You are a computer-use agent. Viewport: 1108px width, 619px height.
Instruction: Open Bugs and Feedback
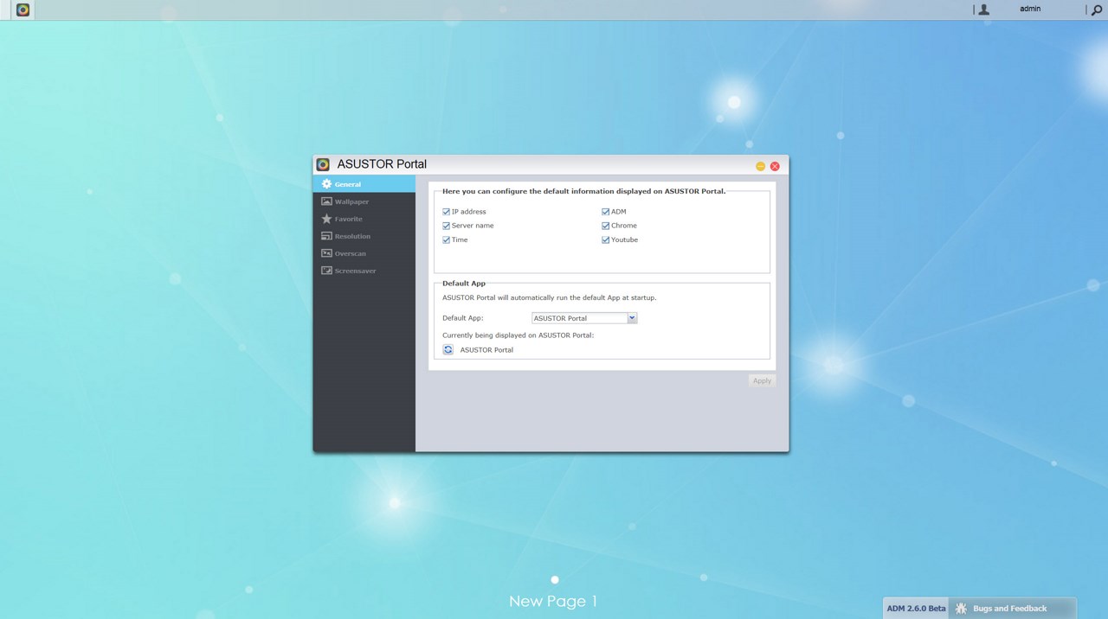[1012, 609]
